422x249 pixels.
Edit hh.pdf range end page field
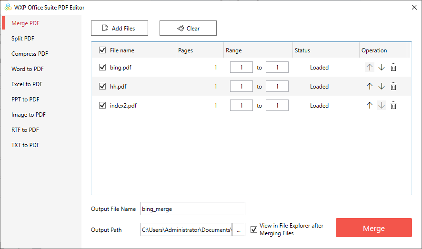(277, 86)
